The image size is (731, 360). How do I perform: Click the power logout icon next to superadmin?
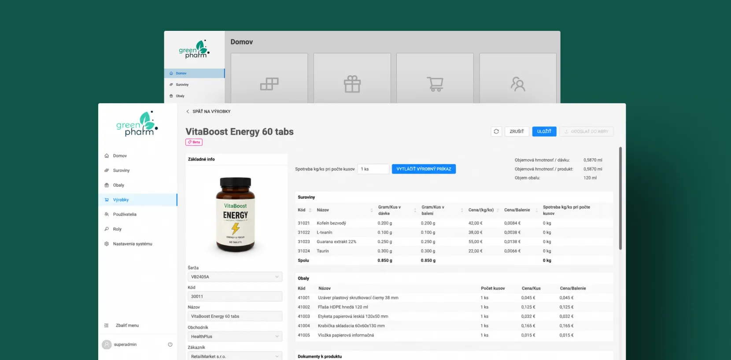tap(170, 345)
